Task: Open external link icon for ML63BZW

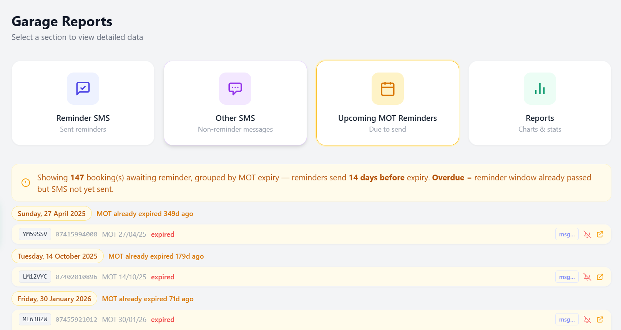Action: 600,320
